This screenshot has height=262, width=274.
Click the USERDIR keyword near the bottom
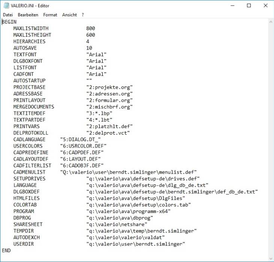point(24,244)
